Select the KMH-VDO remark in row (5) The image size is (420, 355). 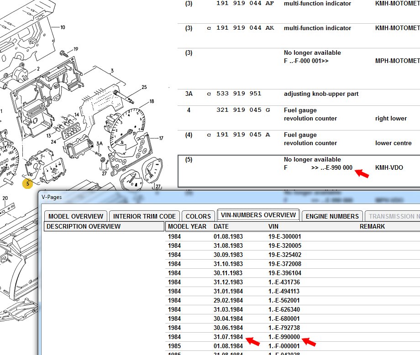389,167
